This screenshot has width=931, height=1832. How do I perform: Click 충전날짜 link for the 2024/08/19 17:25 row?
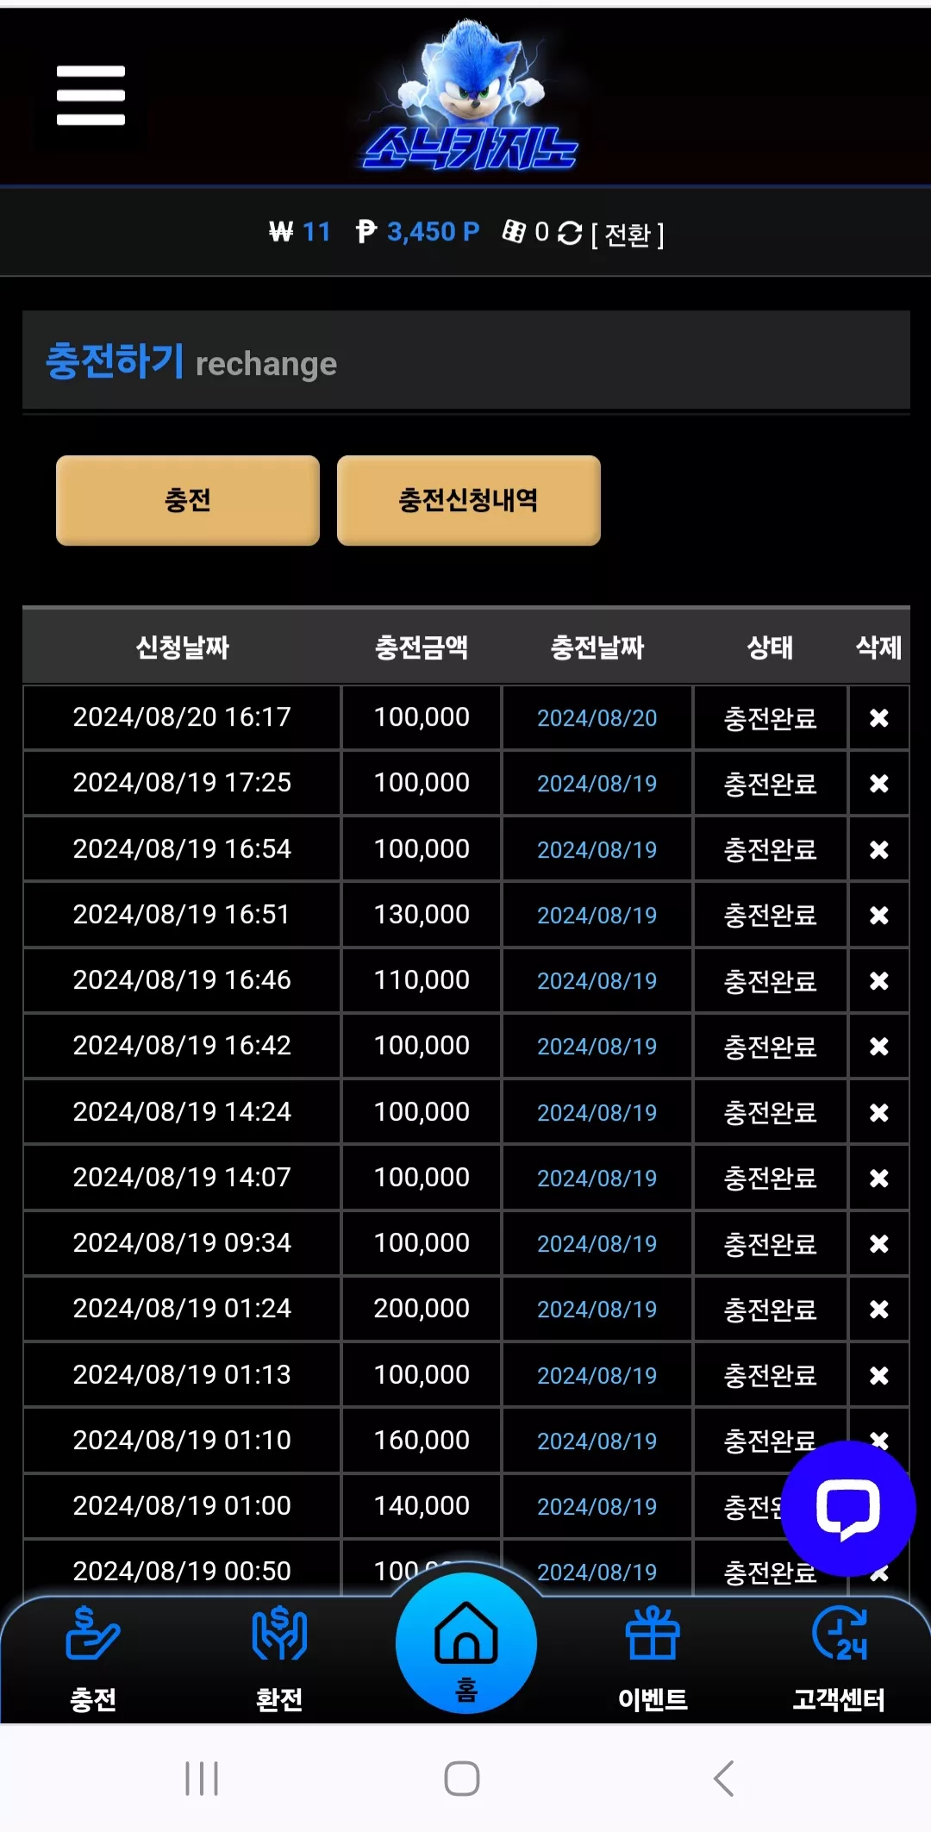pos(597,784)
